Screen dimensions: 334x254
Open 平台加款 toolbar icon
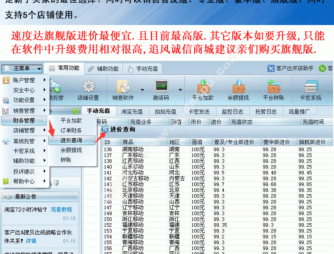(203, 86)
